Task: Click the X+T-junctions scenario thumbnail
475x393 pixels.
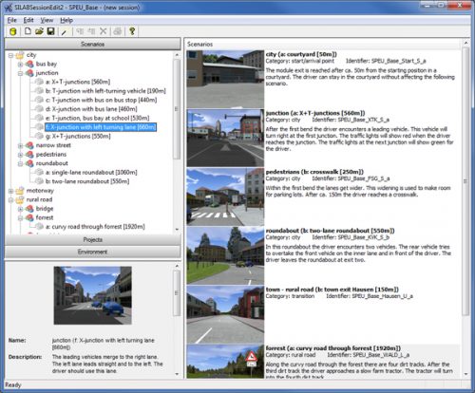Action: [225, 138]
